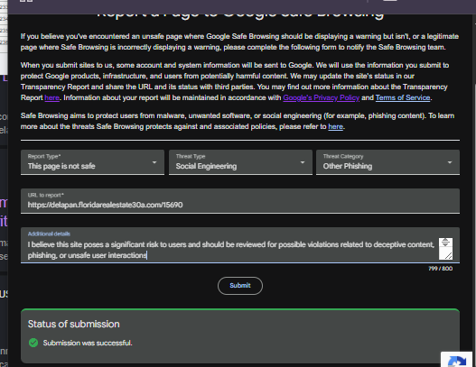Submit the Safe Browsing report
The image size is (476, 367).
(x=240, y=286)
